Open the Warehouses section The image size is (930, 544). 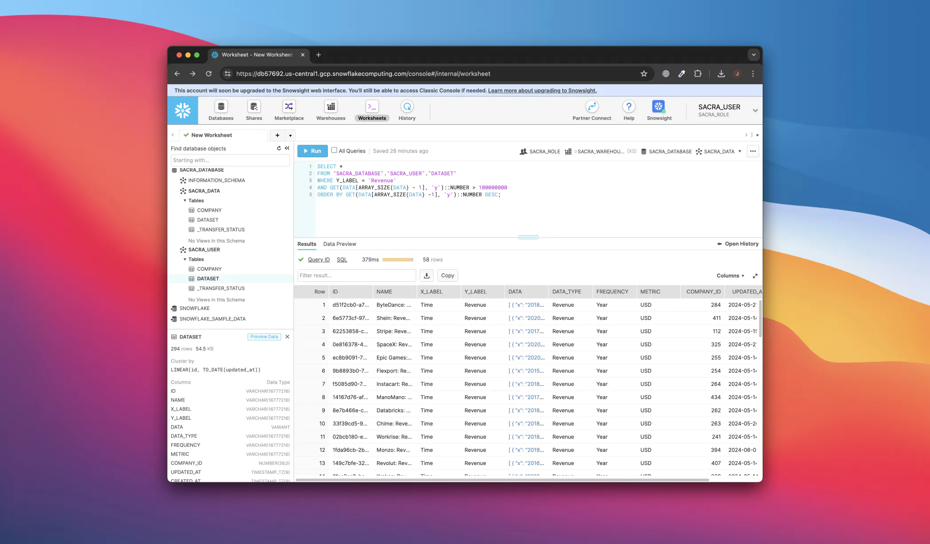[330, 110]
